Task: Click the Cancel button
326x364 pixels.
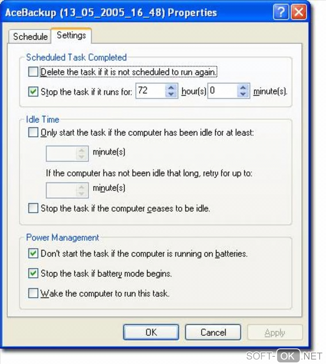Action: coord(213,332)
